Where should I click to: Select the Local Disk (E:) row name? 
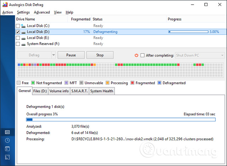[x=38, y=38]
